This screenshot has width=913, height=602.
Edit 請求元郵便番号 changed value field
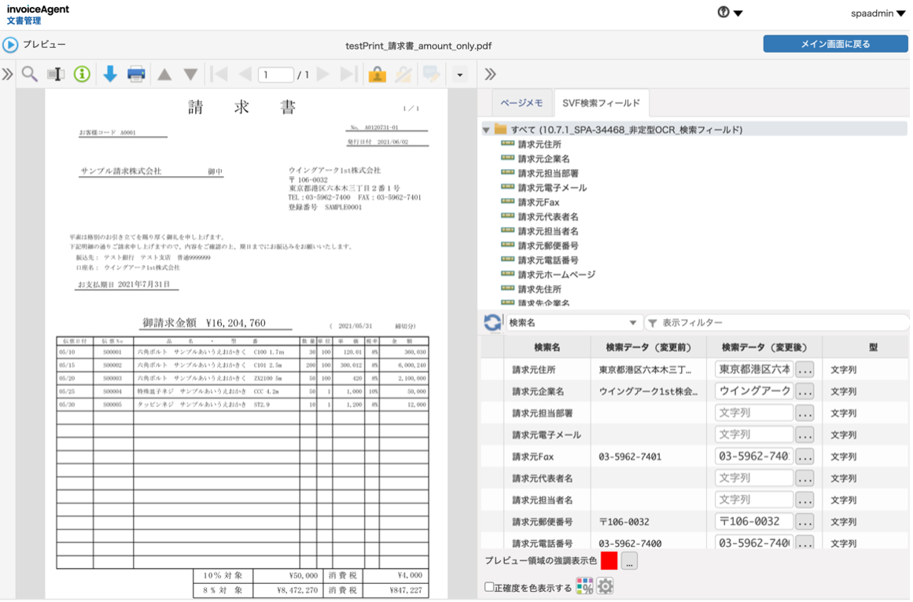[x=753, y=522]
